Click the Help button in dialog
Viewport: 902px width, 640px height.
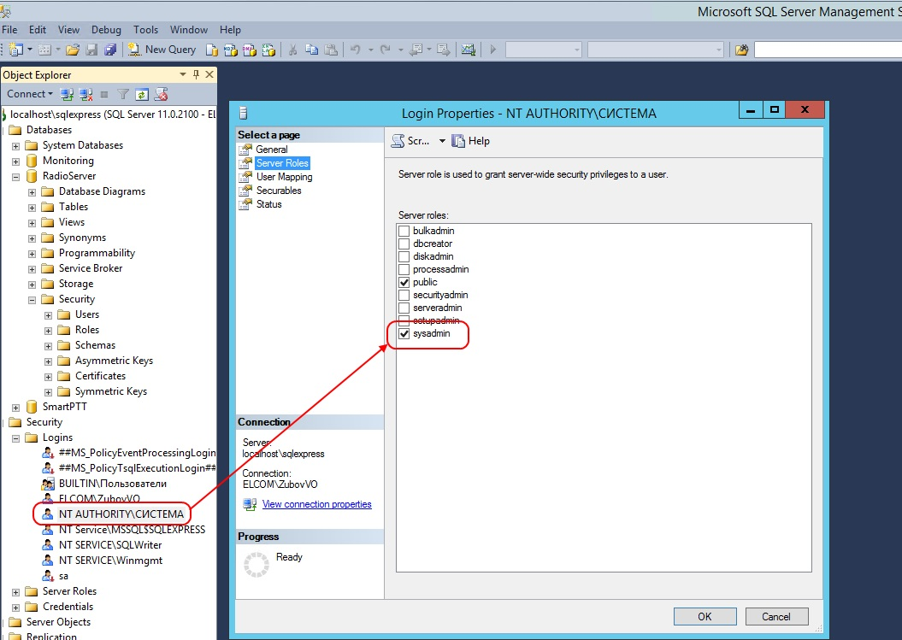[470, 141]
